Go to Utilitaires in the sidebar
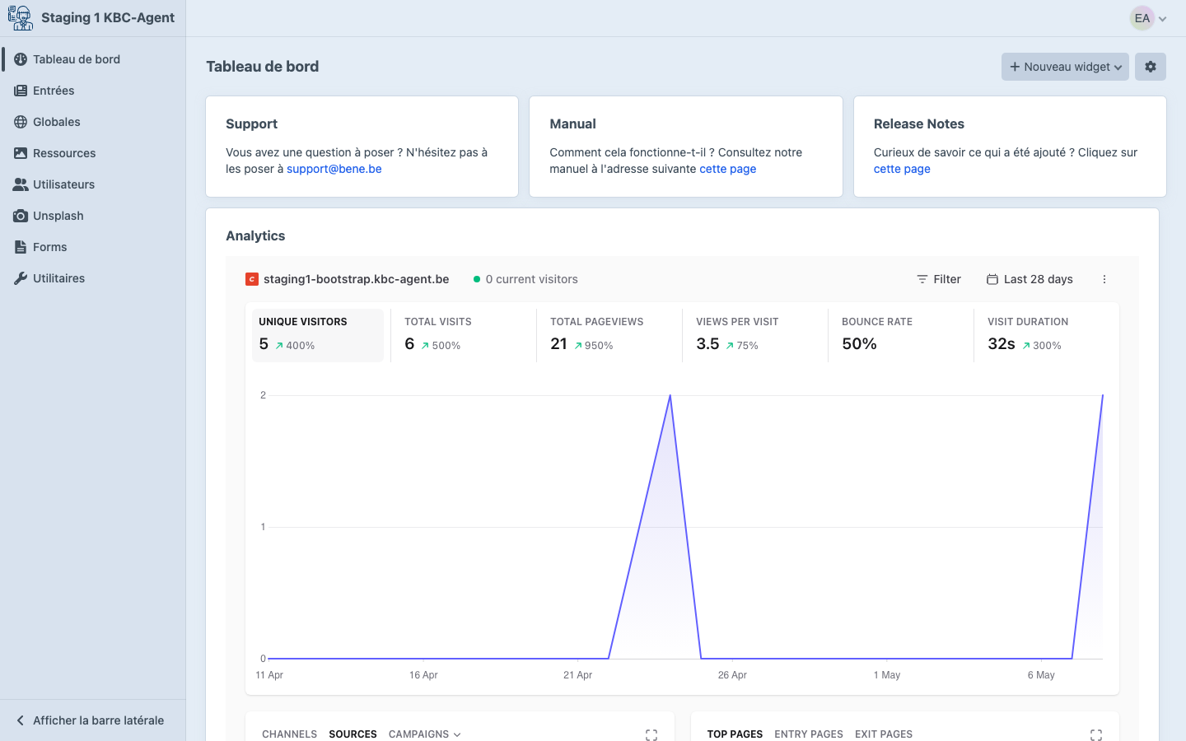The image size is (1186, 741). [x=59, y=278]
